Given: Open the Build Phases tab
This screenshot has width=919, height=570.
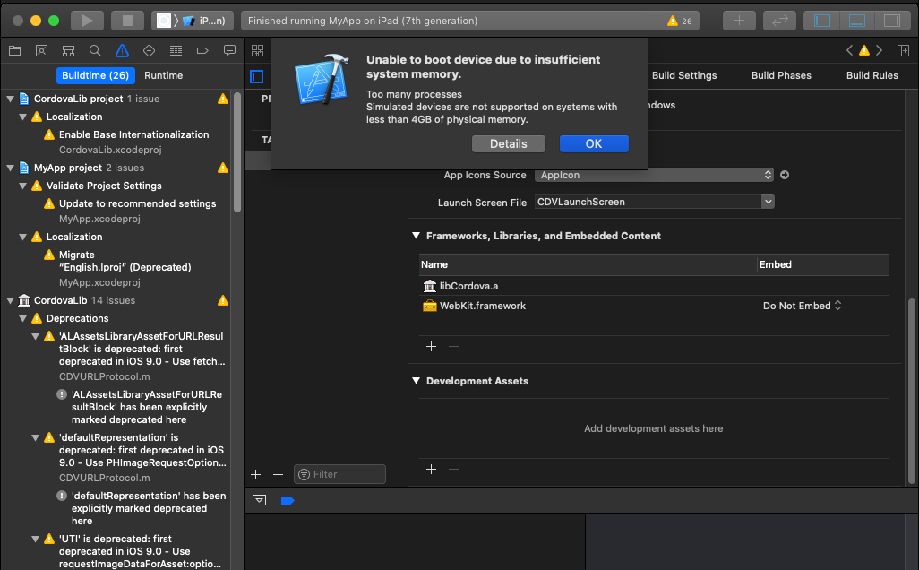Looking at the screenshot, I should coord(781,75).
